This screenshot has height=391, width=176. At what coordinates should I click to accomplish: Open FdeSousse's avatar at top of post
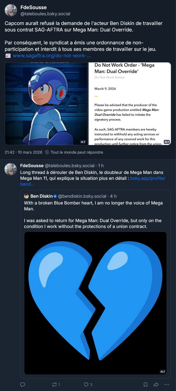coord(11,10)
